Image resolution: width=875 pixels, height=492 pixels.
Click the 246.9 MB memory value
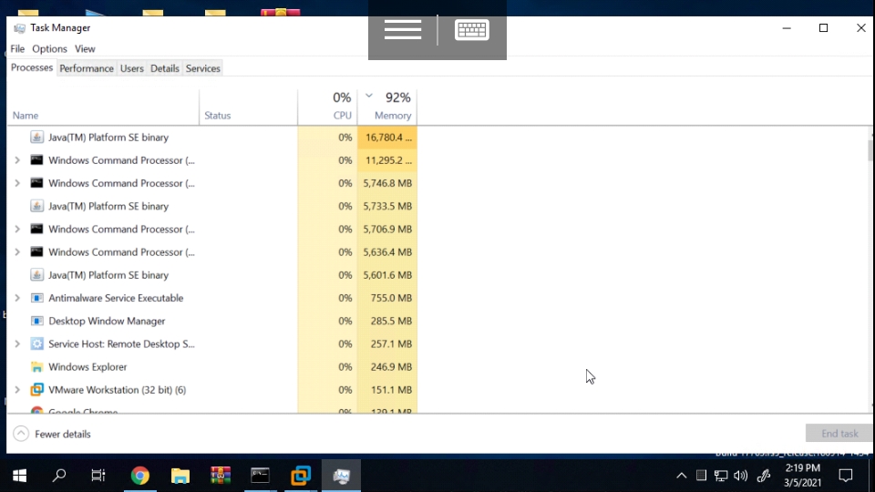391,367
